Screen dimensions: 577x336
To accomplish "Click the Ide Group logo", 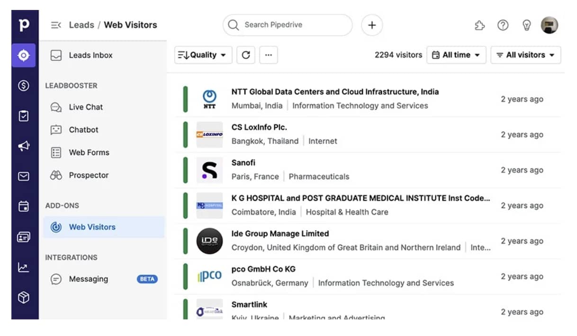I will tap(209, 241).
